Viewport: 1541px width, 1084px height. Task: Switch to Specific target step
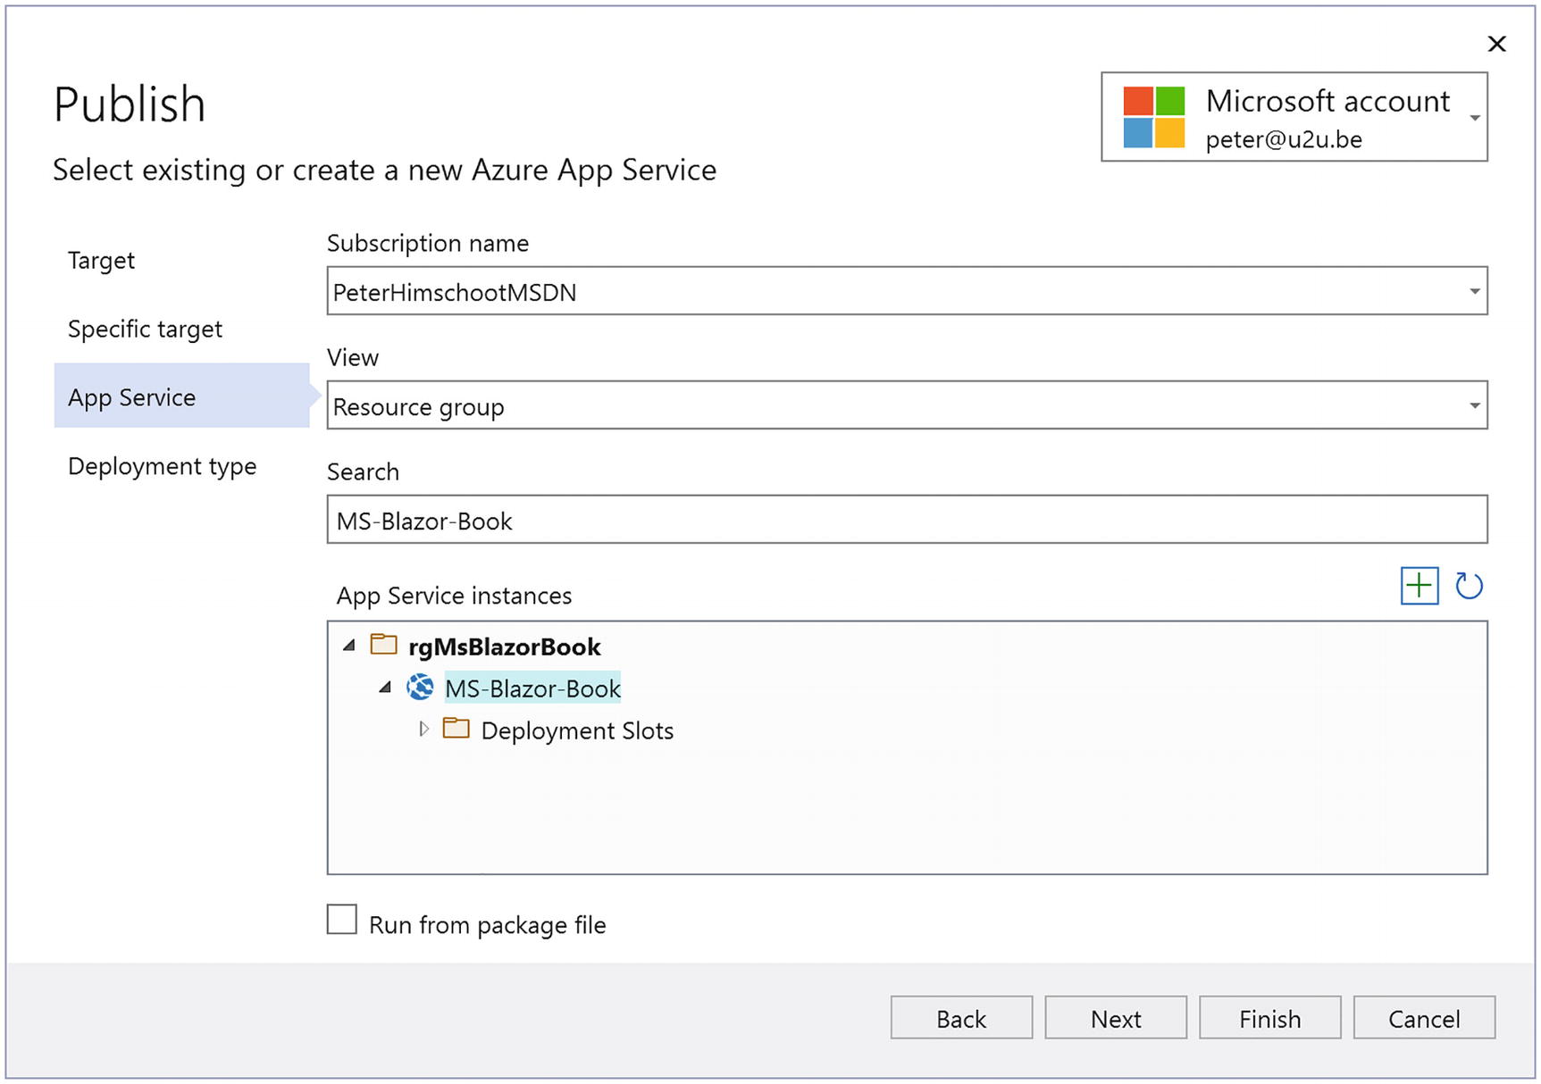145,329
